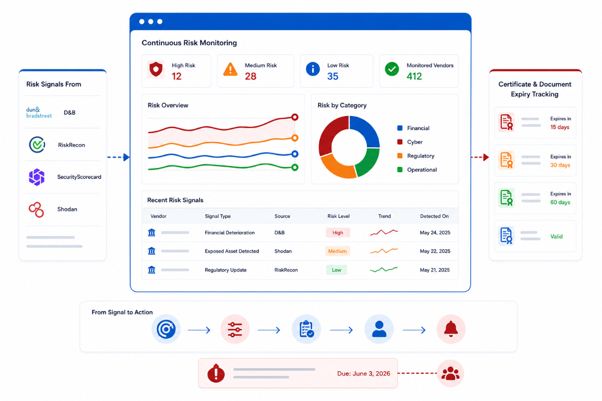Click vendor bank icon in Regulatory Update row
The image size is (602, 401).
152,270
